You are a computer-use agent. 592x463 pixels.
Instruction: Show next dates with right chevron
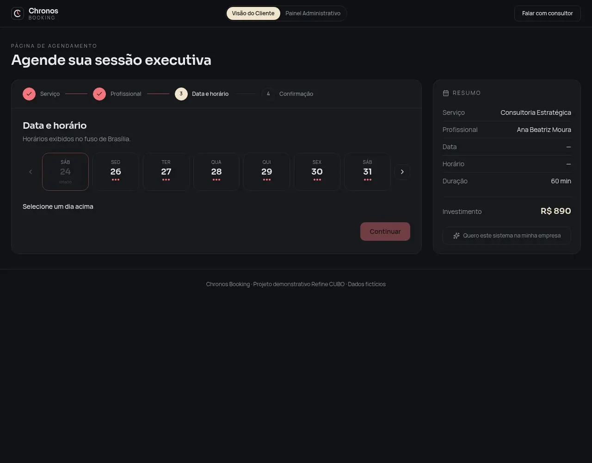402,172
